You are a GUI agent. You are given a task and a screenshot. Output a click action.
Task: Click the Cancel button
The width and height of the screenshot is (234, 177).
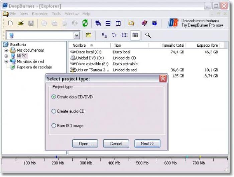tap(116, 144)
